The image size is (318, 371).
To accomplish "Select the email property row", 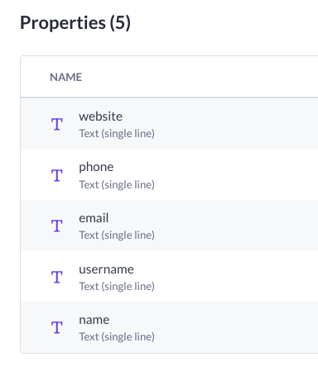I will click(x=169, y=226).
